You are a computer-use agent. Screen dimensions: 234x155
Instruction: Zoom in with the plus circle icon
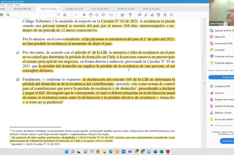tap(103, 15)
